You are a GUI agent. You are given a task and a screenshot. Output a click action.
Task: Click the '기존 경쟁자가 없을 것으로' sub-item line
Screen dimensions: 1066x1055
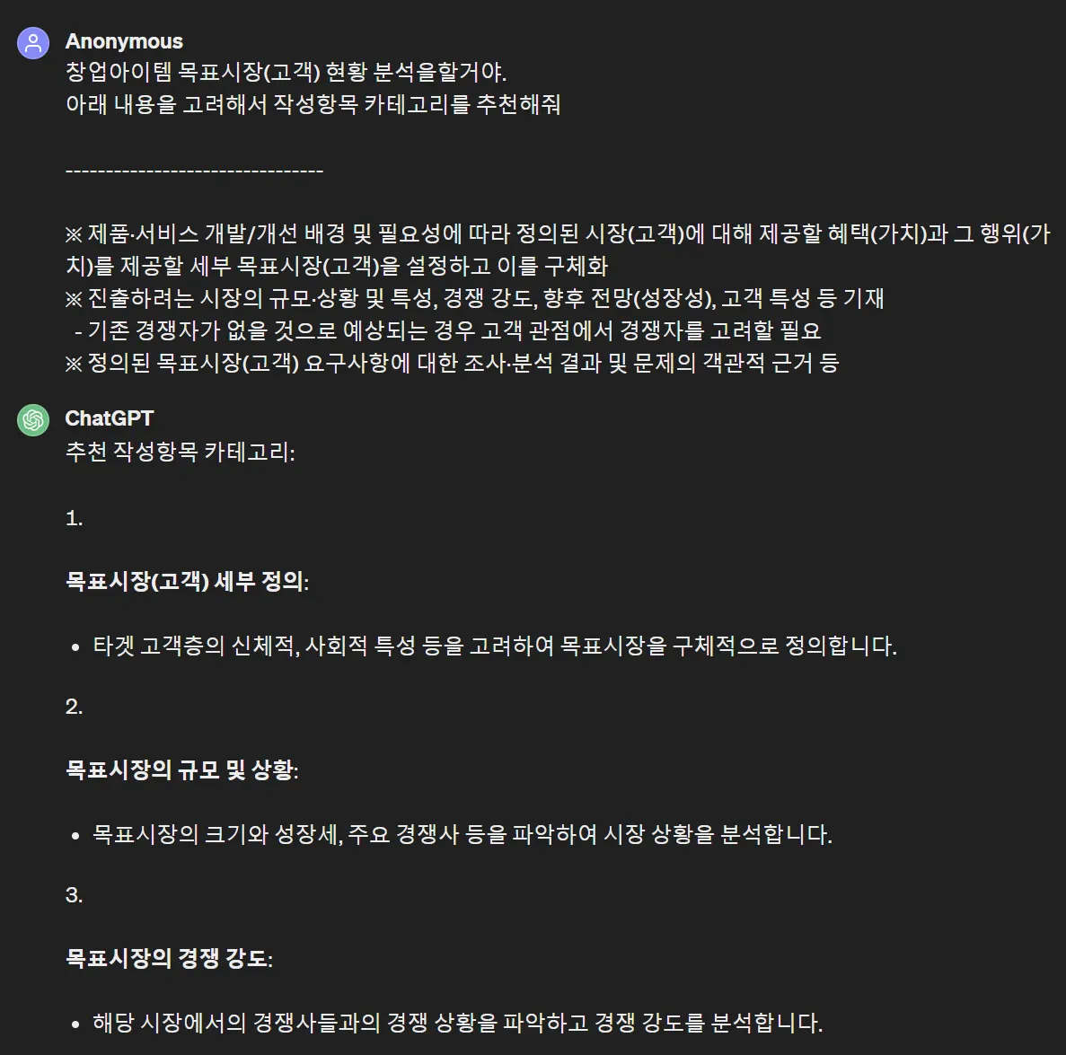point(447,330)
